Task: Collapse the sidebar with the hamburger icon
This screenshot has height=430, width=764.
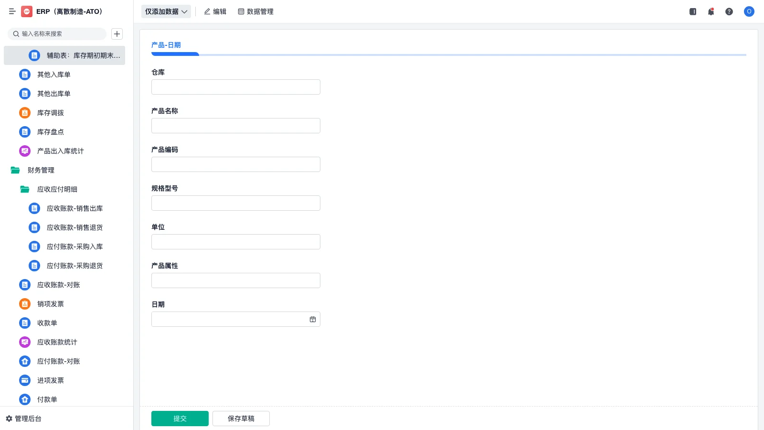Action: click(12, 11)
